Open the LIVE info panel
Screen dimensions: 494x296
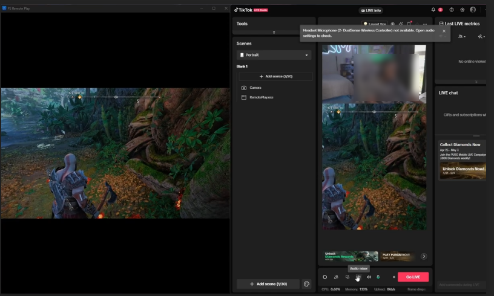coord(371,10)
